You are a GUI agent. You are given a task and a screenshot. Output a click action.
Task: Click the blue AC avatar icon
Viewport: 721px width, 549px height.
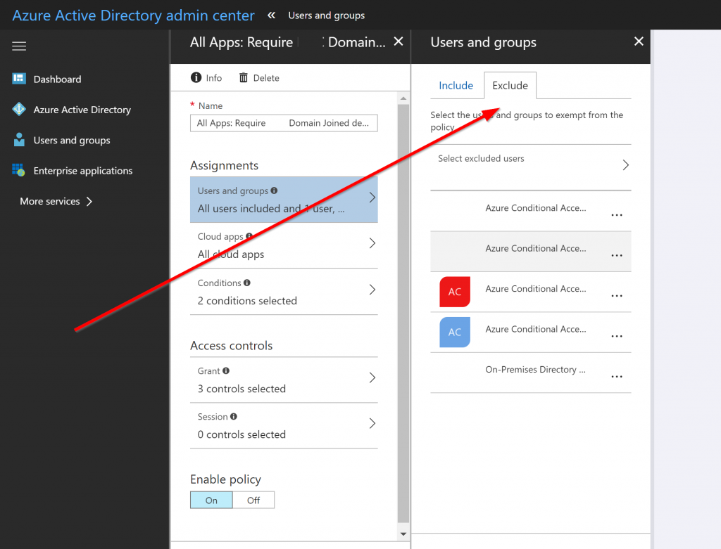pos(455,332)
